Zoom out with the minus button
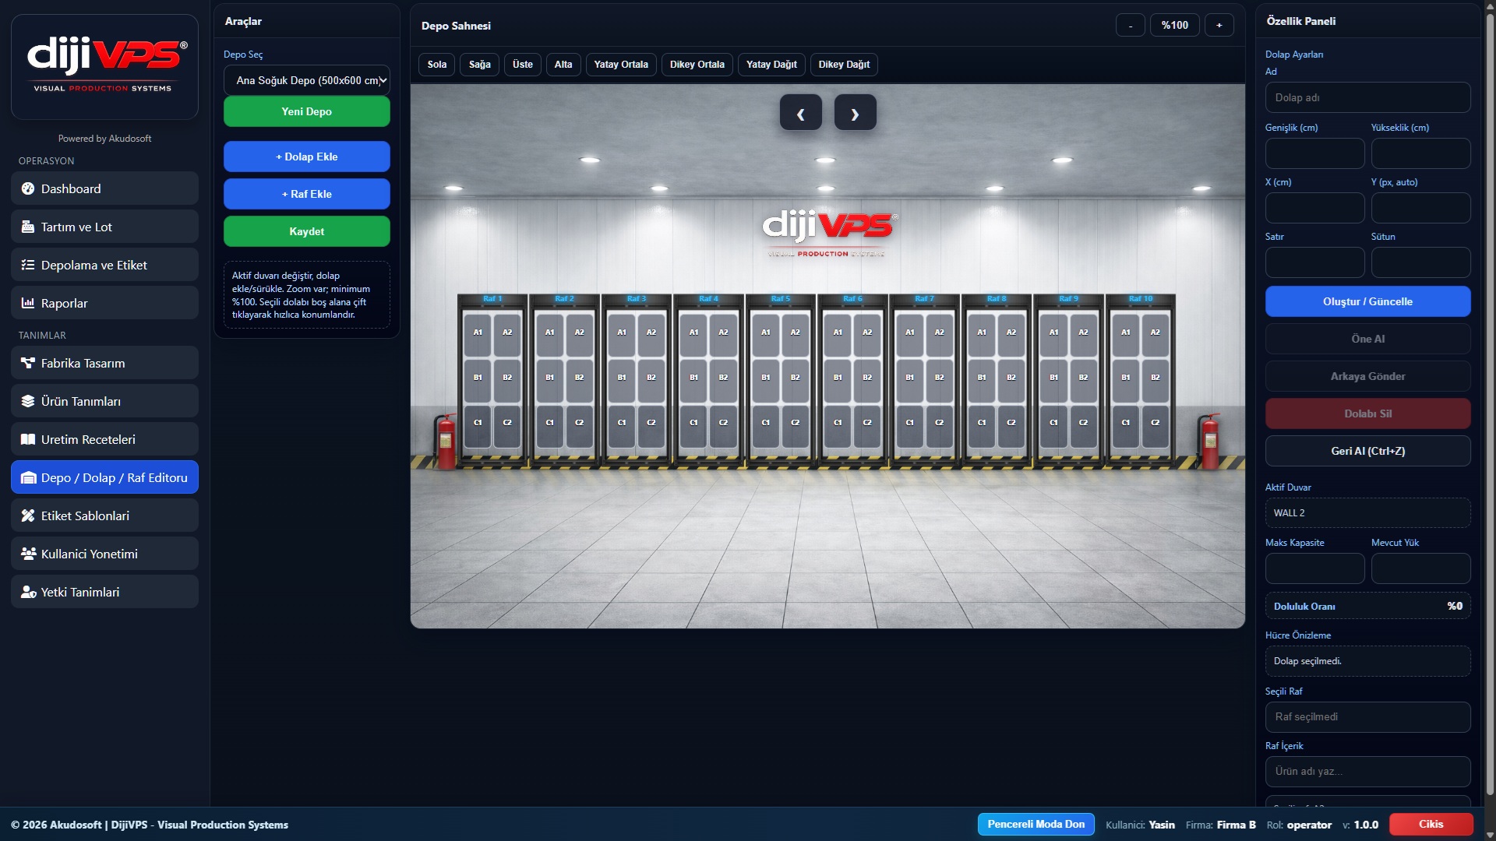1496x841 pixels. pyautogui.click(x=1131, y=25)
